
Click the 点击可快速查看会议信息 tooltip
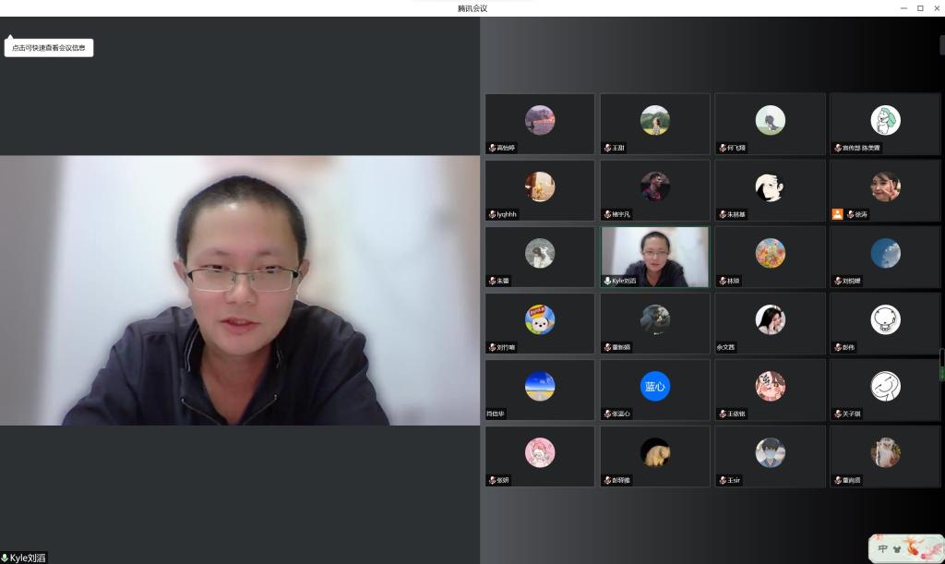pos(49,48)
